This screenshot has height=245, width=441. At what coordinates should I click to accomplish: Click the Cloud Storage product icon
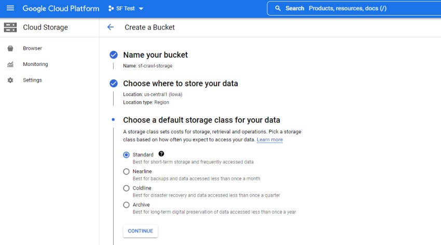coord(10,28)
